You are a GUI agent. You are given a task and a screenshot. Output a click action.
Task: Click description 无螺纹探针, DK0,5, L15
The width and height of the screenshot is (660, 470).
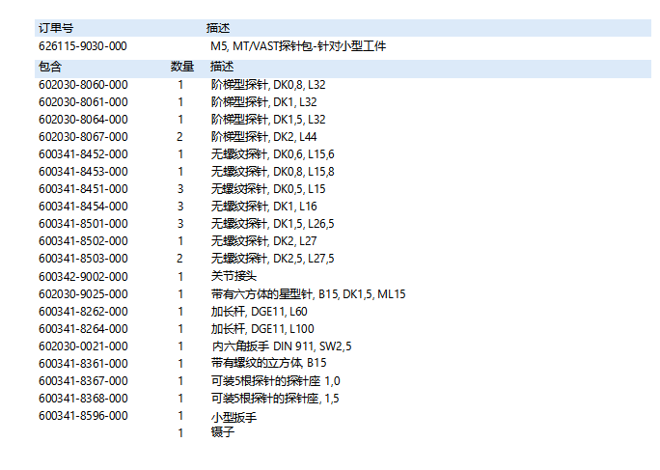pyautogui.click(x=268, y=188)
